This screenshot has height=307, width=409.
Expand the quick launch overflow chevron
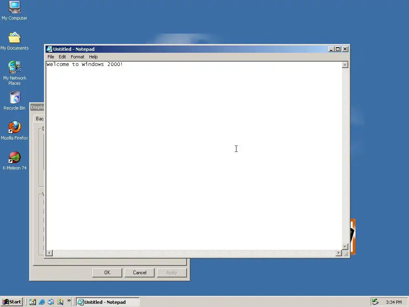(x=69, y=301)
